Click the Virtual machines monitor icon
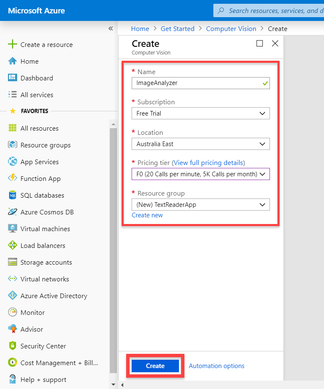Image resolution: width=324 pixels, height=389 pixels. tap(13, 229)
